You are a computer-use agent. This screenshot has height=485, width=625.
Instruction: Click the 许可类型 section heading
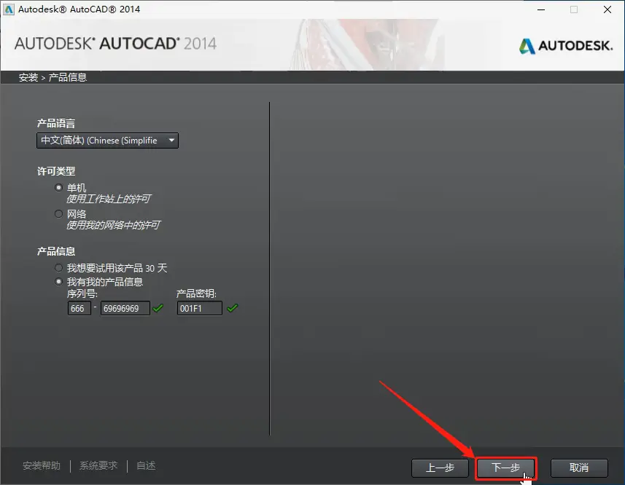(x=56, y=171)
